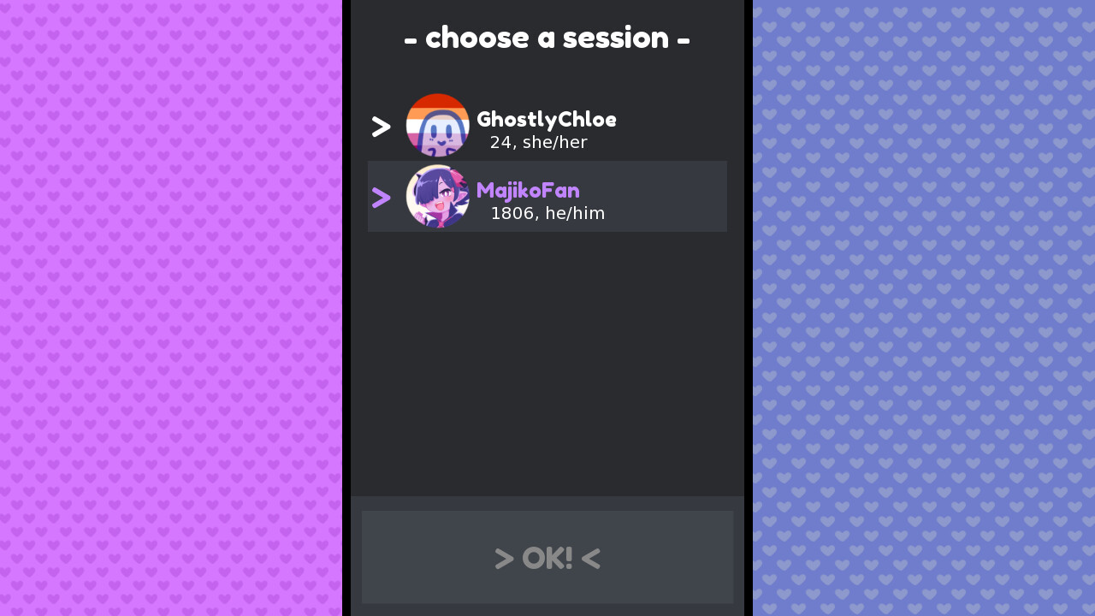Click the empty area below the session list
The image size is (1095, 616).
click(x=547, y=364)
